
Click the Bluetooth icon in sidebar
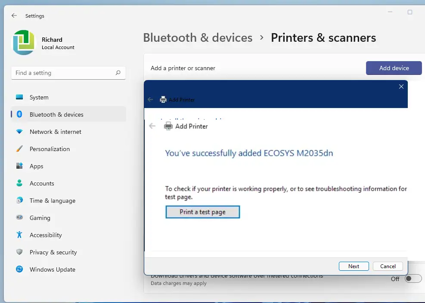(x=19, y=114)
